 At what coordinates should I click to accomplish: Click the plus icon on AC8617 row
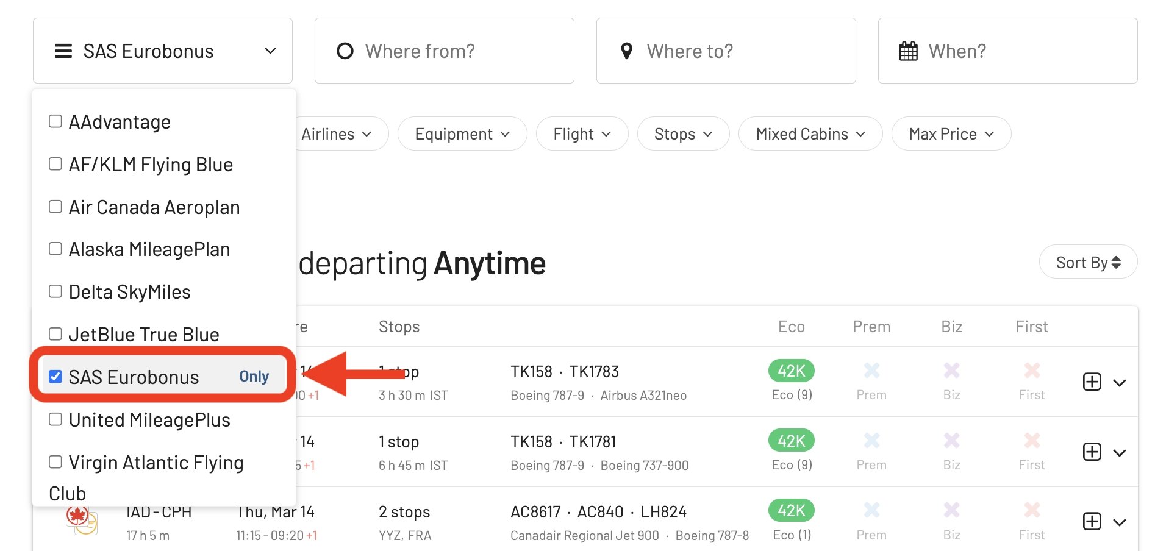(x=1092, y=521)
